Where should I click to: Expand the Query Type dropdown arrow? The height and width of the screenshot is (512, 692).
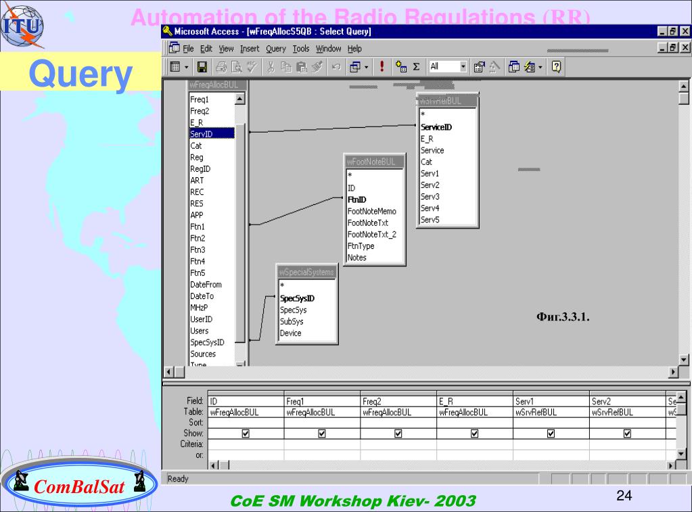[367, 67]
